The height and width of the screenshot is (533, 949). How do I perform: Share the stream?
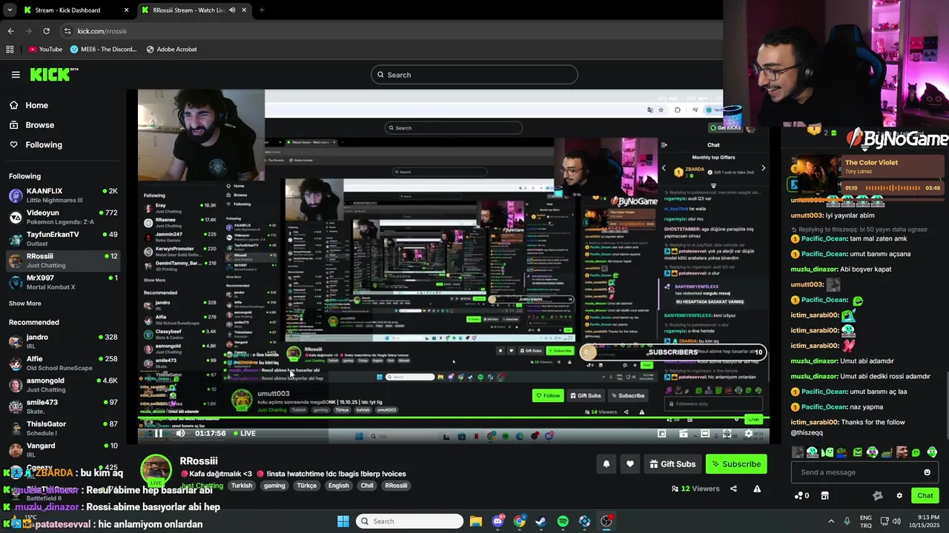pyautogui.click(x=733, y=489)
